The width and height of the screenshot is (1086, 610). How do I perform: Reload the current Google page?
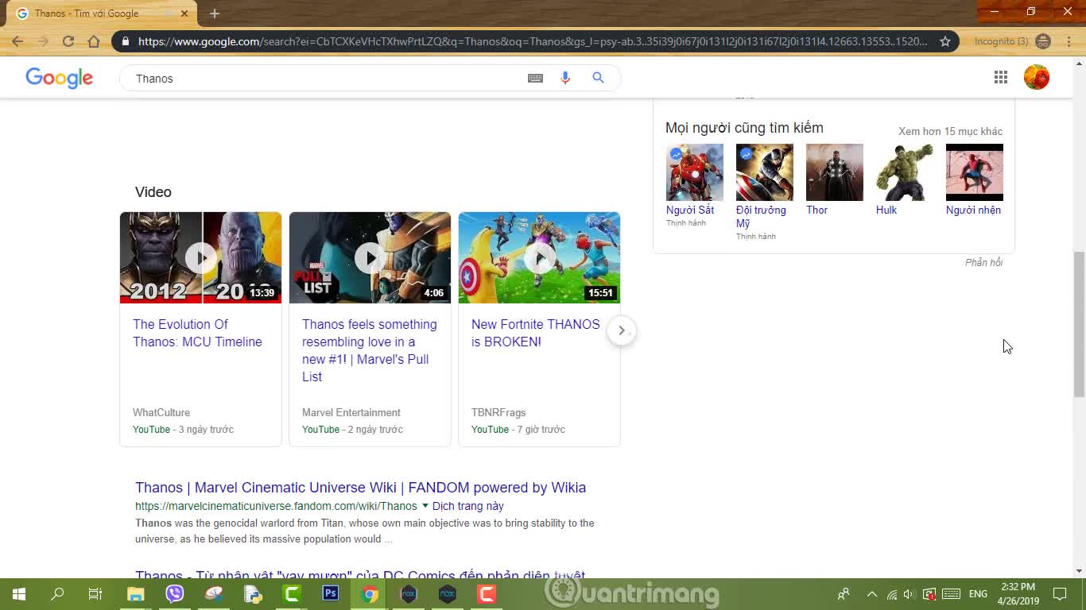[68, 41]
